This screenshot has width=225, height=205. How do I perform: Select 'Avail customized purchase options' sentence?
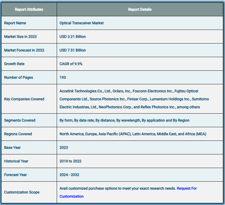(118, 188)
